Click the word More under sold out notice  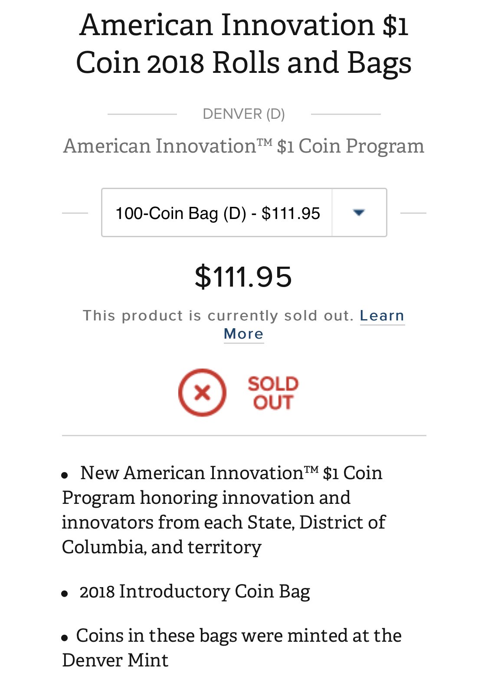point(244,334)
